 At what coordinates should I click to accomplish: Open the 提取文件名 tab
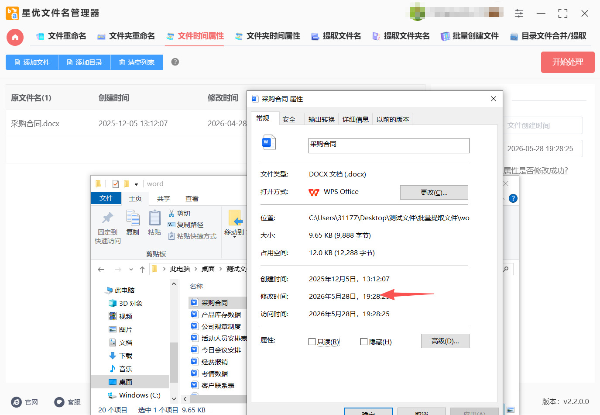coord(336,36)
